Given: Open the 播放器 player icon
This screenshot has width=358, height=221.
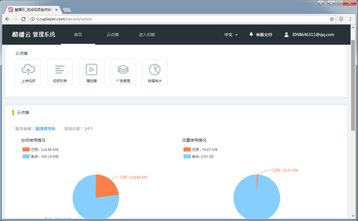Looking at the screenshot, I should (91, 72).
